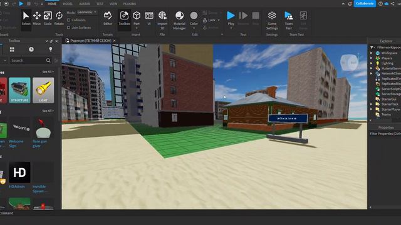Open the Mode Geometric dropdown

coord(87,12)
